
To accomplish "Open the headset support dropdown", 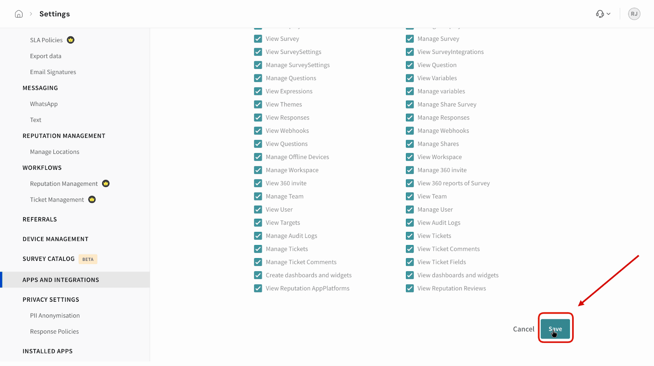I will (x=603, y=14).
